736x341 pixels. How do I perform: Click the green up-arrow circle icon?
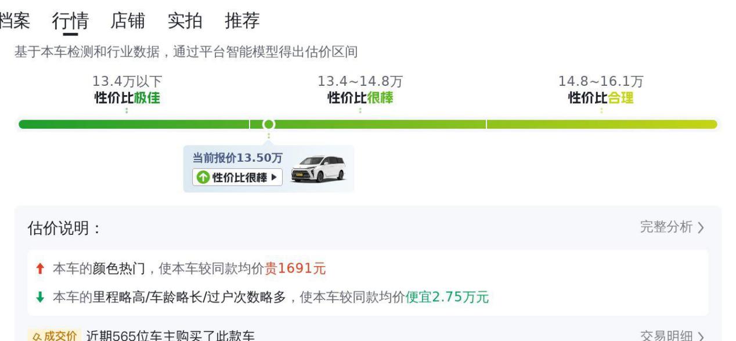pyautogui.click(x=203, y=177)
